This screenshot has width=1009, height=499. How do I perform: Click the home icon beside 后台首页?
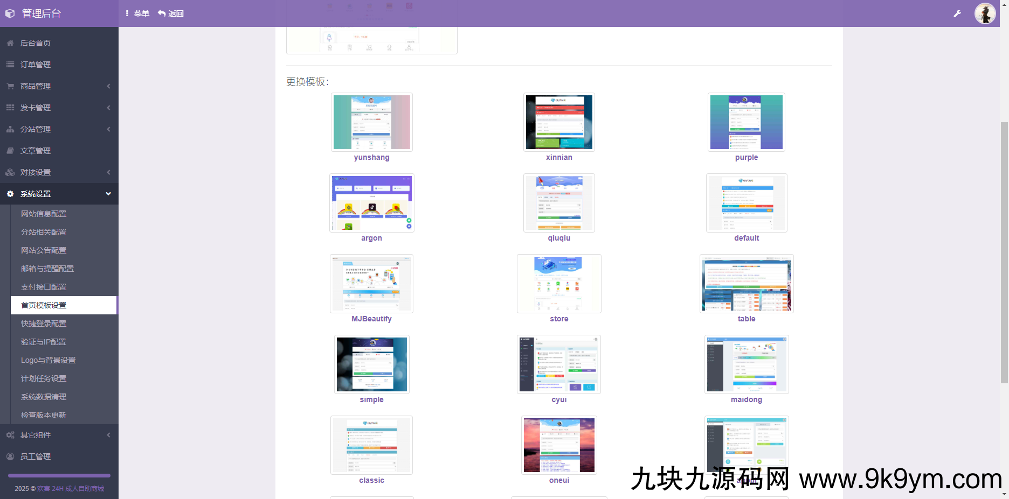click(x=10, y=43)
